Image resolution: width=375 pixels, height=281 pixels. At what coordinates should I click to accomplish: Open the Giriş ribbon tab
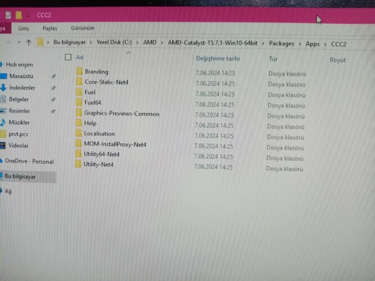(24, 28)
